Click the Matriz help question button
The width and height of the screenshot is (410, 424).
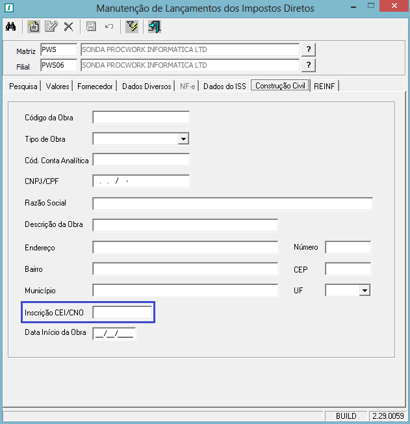click(309, 49)
